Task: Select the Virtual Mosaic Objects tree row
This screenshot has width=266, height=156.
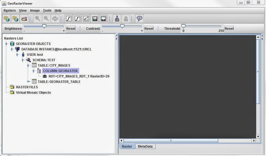Action: [x=33, y=92]
